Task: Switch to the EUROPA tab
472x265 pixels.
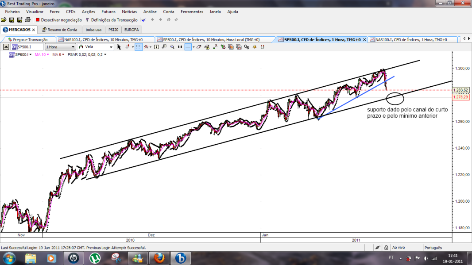Action: pos(132,30)
